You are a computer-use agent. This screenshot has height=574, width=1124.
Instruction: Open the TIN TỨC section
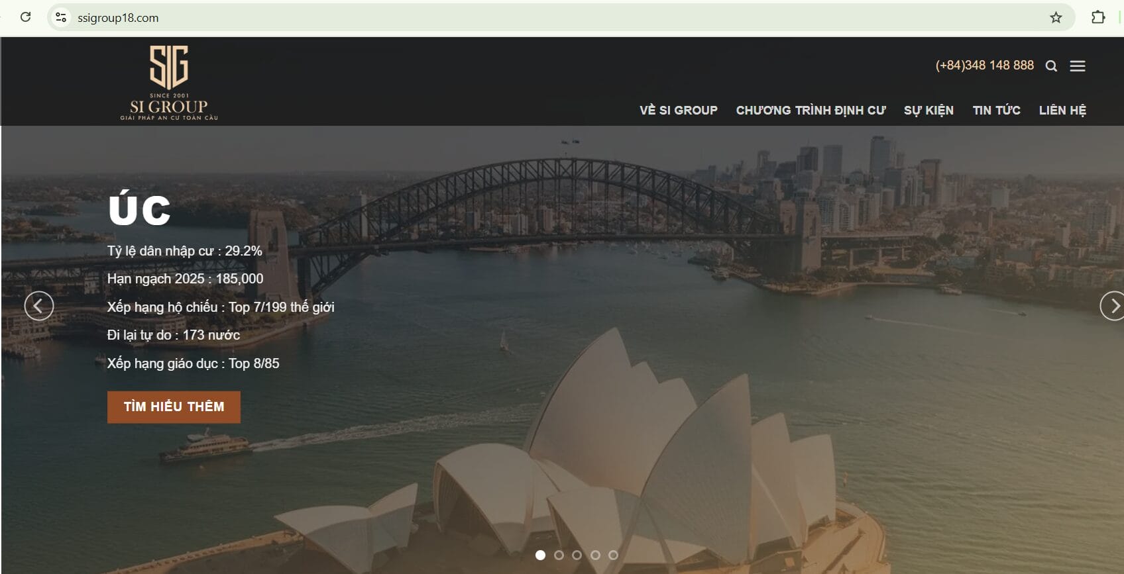996,110
